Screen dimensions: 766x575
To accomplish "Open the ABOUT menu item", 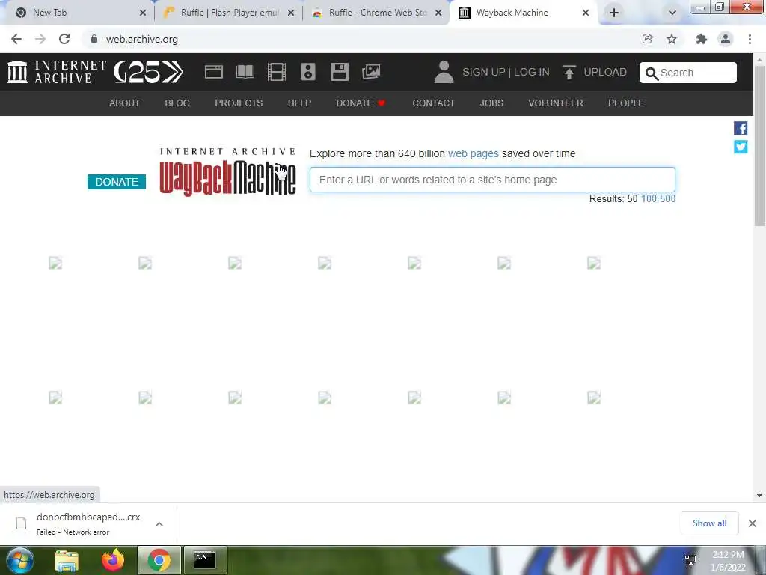I will click(x=125, y=103).
